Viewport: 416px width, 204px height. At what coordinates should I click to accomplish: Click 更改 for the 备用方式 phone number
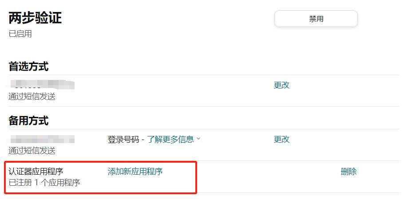coord(281,139)
